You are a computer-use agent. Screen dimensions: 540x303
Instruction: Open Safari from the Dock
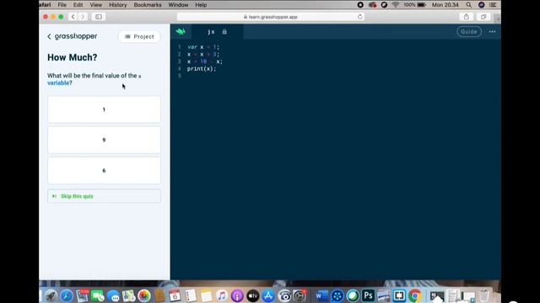click(67, 295)
